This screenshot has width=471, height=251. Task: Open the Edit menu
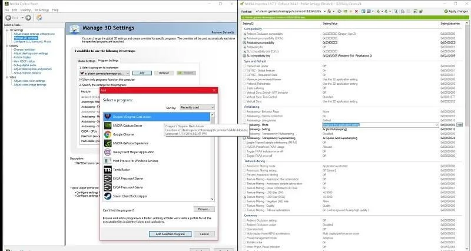pyautogui.click(x=14, y=10)
